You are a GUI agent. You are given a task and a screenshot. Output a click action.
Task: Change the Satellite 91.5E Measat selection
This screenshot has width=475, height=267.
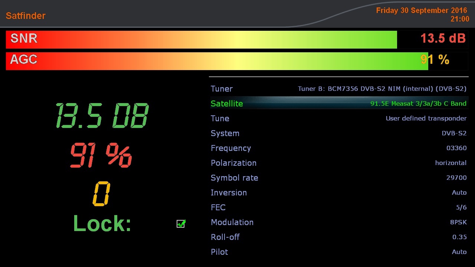click(338, 103)
